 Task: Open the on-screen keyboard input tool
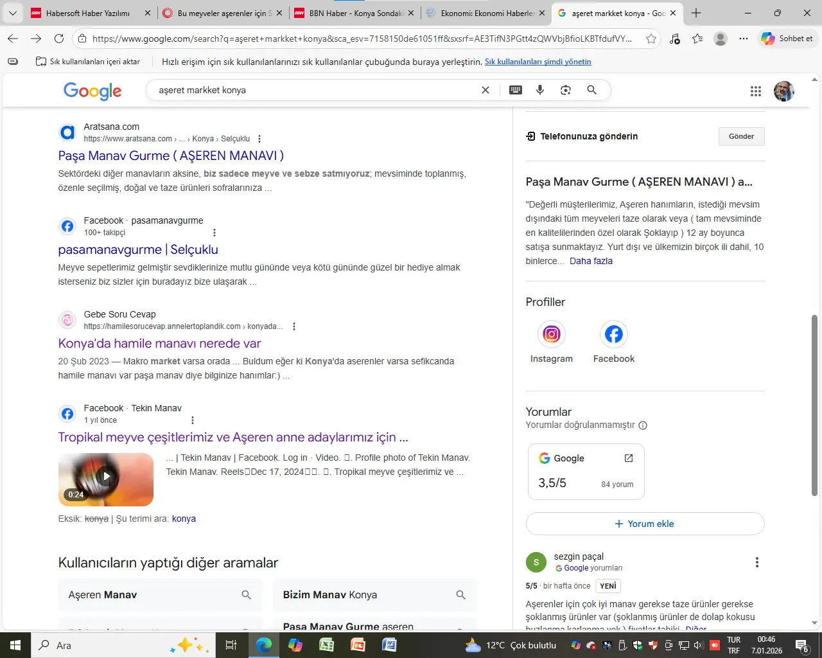coord(516,90)
